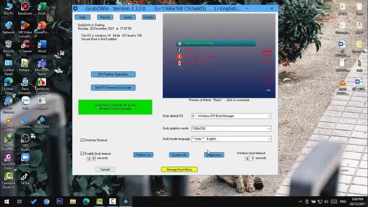This screenshot has height=207, width=368.
Task: Open HD Video Converter desktop icon
Action: (25, 29)
